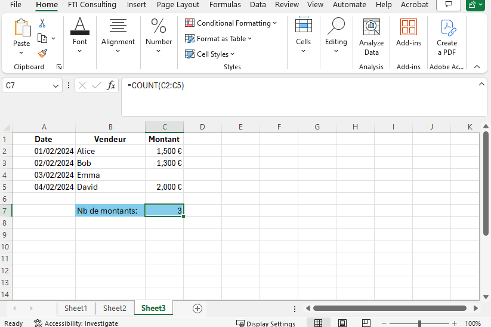Open the FTI Consulting tab
Viewport: 491px width, 327px height.
click(92, 5)
